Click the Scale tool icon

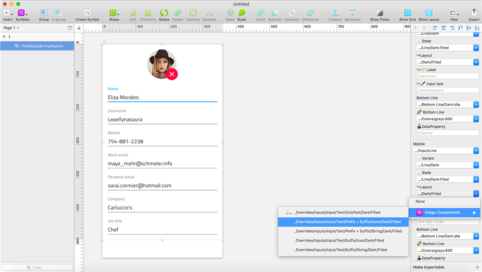(x=241, y=13)
